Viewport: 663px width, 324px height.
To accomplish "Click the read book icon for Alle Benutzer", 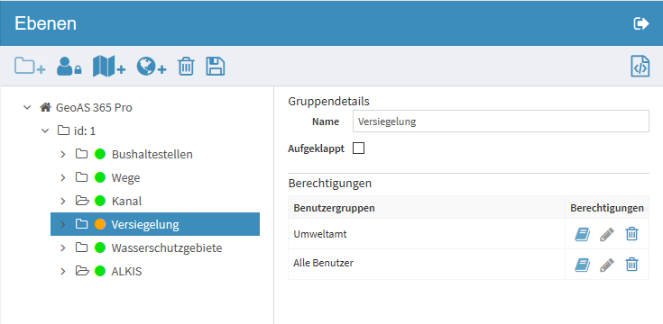I will pos(582,265).
